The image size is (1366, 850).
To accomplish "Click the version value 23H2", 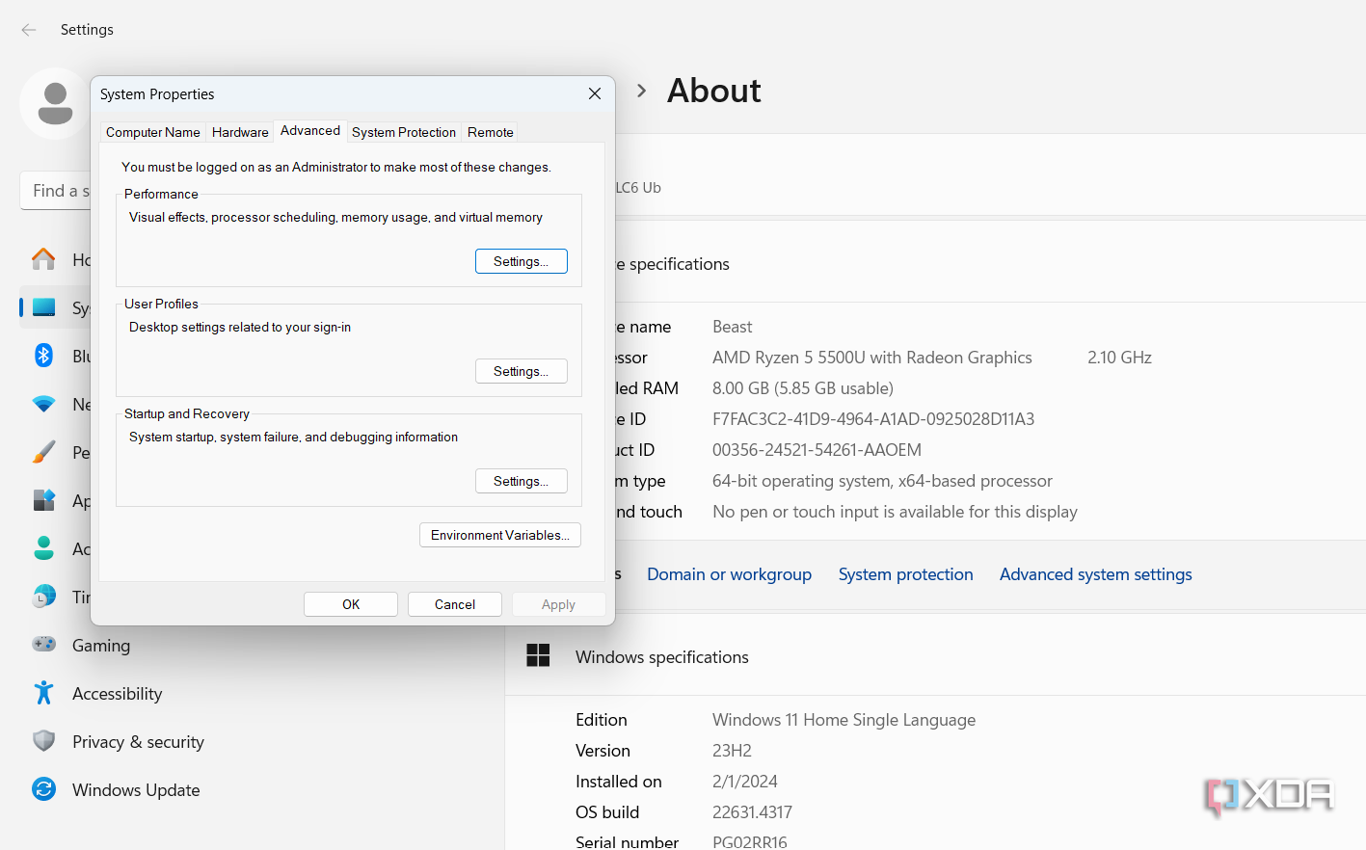I will pos(732,751).
